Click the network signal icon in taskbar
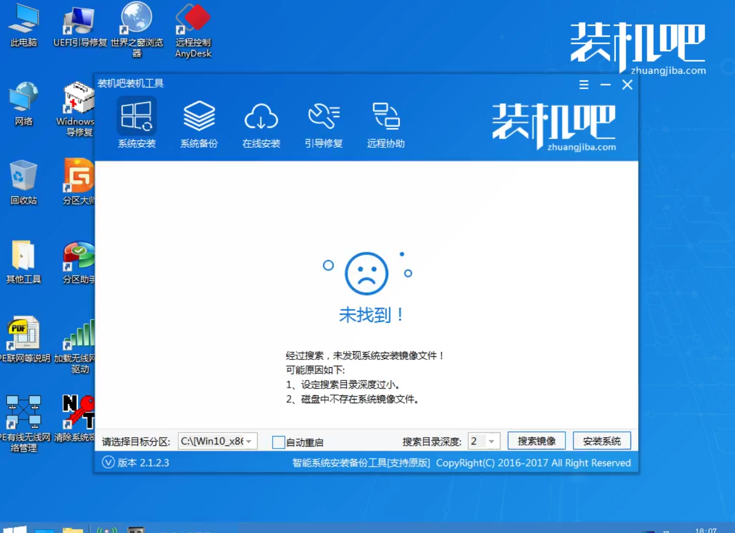 tap(107, 530)
